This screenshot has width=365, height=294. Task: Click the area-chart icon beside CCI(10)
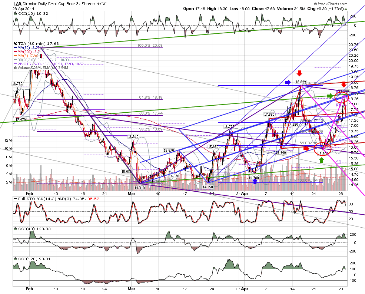pyautogui.click(x=15, y=13)
